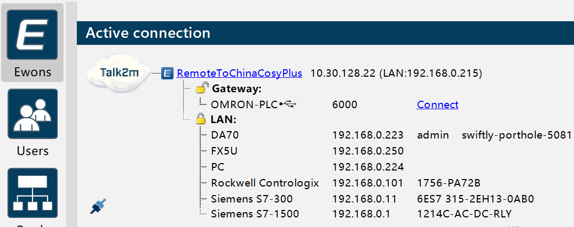This screenshot has height=227, width=574.
Task: Select the Siemens S7-300 device
Action: click(252, 199)
